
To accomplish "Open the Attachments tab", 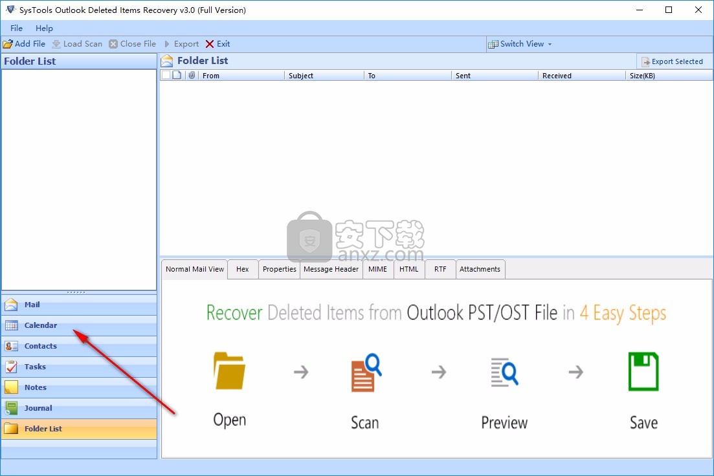I will point(480,269).
